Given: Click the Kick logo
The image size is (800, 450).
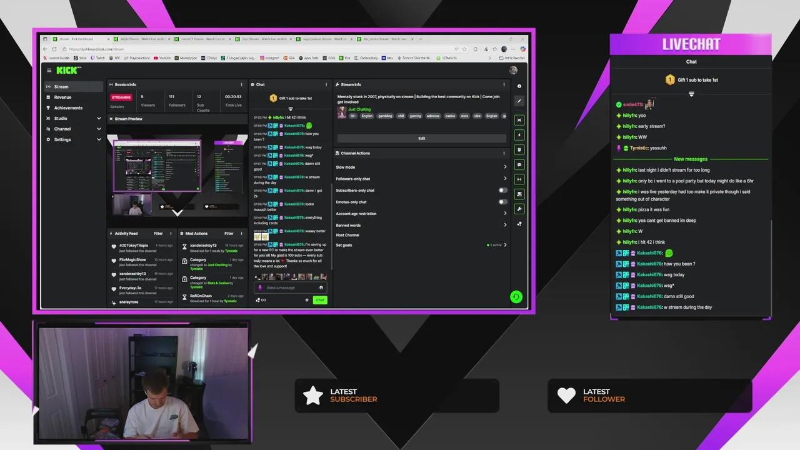Looking at the screenshot, I should 68,70.
